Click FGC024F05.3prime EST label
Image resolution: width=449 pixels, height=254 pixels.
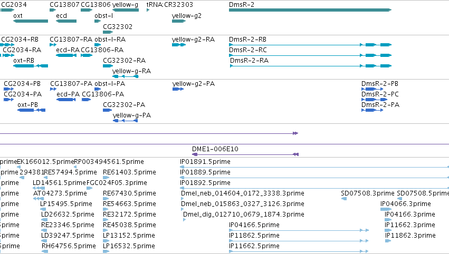click(117, 183)
